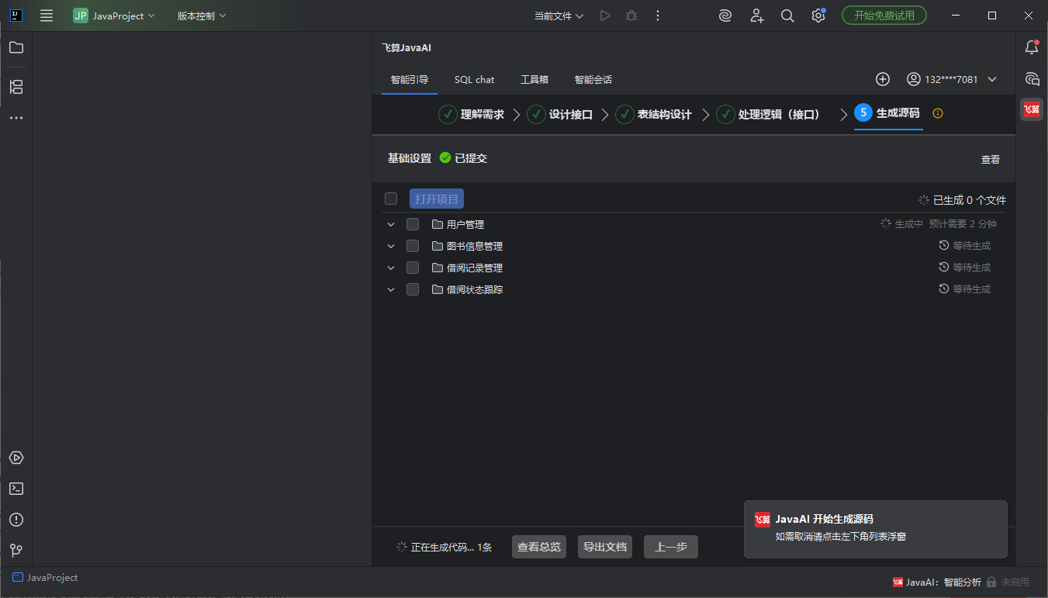Switch to the 智能会话 tab
Screen dimensions: 1048x598
[593, 79]
